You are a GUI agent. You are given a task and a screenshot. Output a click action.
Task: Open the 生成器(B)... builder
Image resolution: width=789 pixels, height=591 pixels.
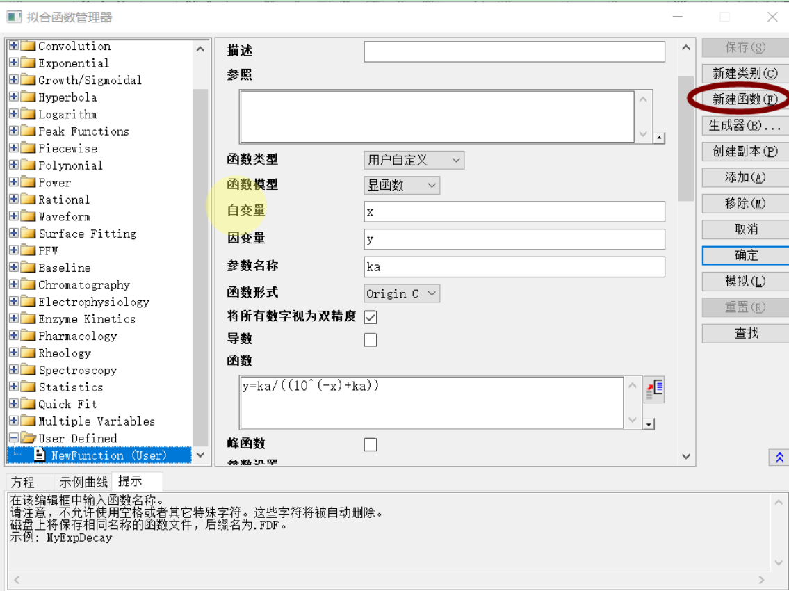[745, 125]
